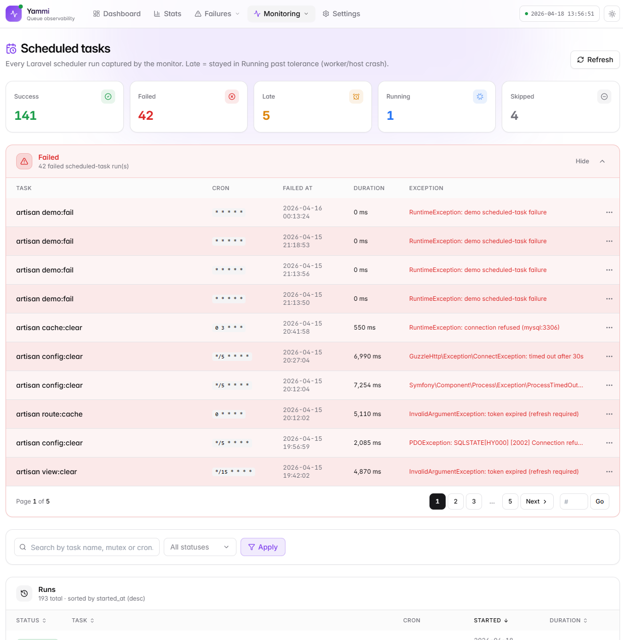This screenshot has width=623, height=640.
Task: Sort runs by TASK column
Action: 83,620
